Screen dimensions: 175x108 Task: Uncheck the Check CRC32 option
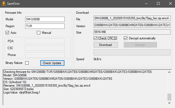point(95,38)
